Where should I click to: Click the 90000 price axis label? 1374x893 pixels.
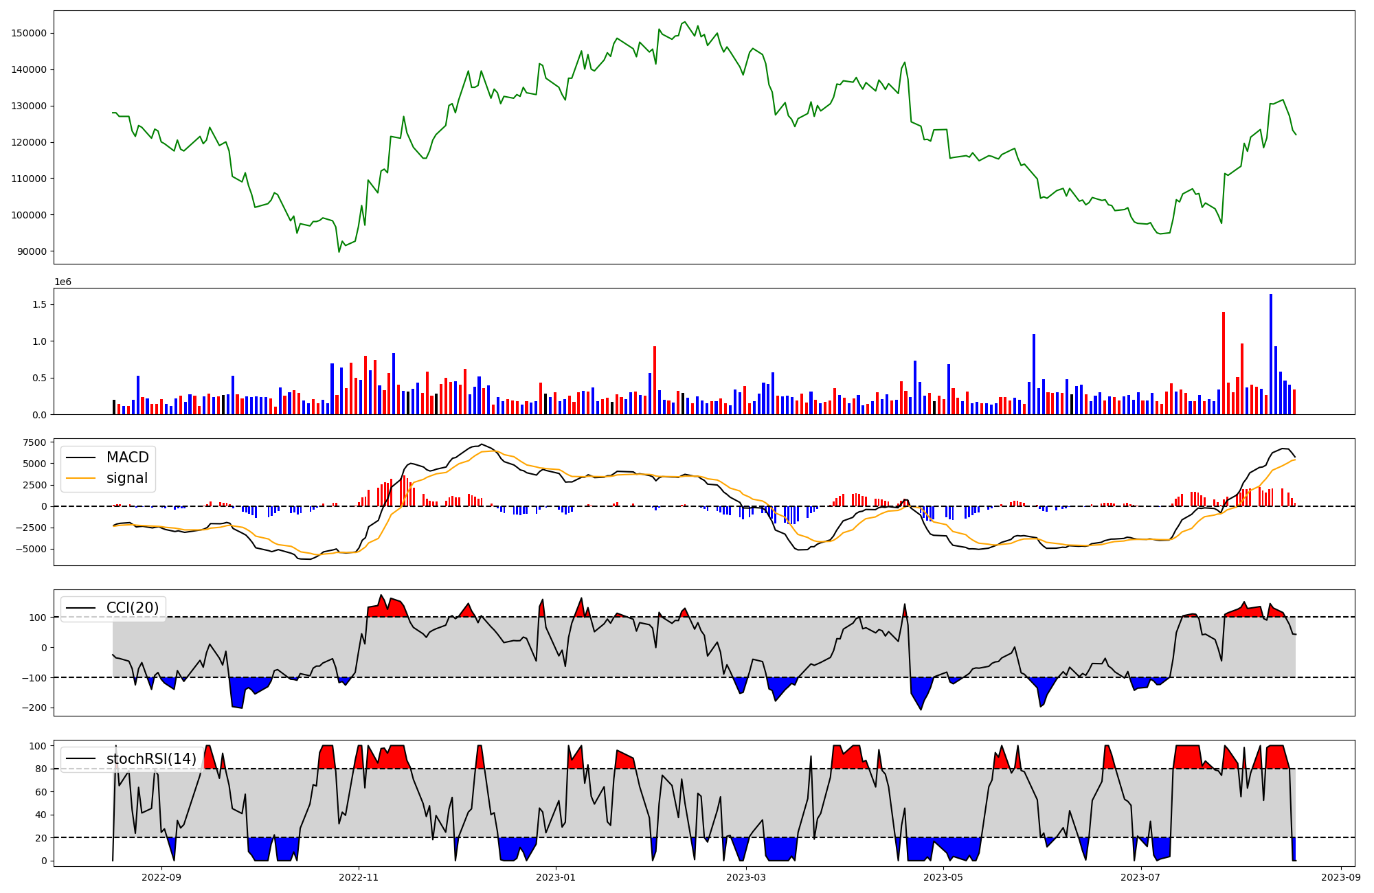32,252
